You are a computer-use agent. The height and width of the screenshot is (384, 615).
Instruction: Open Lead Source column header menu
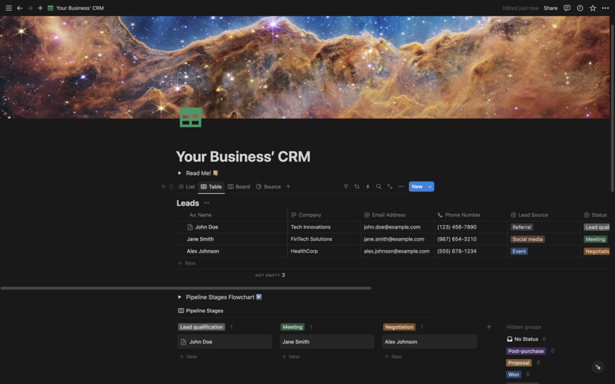click(x=529, y=215)
